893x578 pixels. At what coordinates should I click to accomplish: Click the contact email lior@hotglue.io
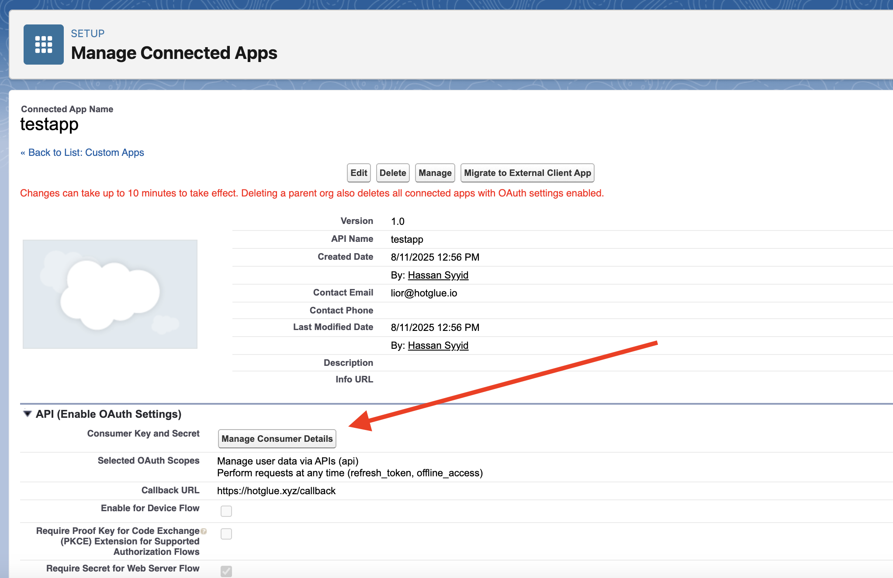[424, 293]
